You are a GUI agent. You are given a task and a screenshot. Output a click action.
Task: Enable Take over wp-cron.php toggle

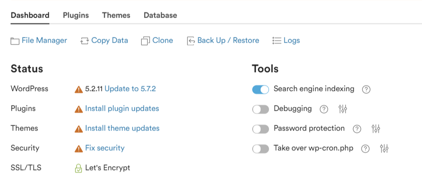261,149
